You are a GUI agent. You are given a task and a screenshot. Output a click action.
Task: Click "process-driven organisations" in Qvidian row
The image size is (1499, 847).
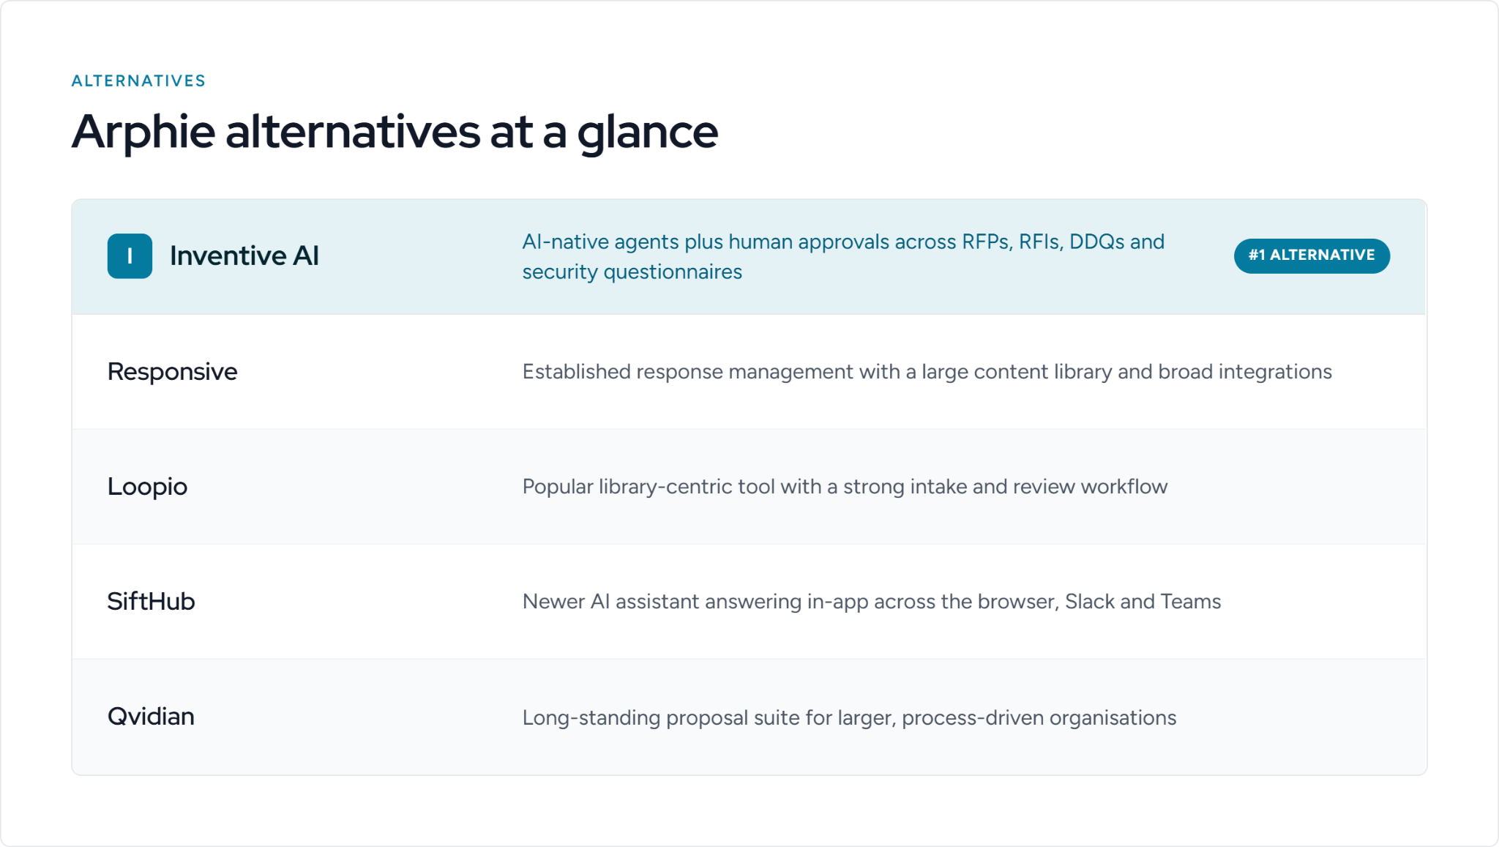point(1039,717)
